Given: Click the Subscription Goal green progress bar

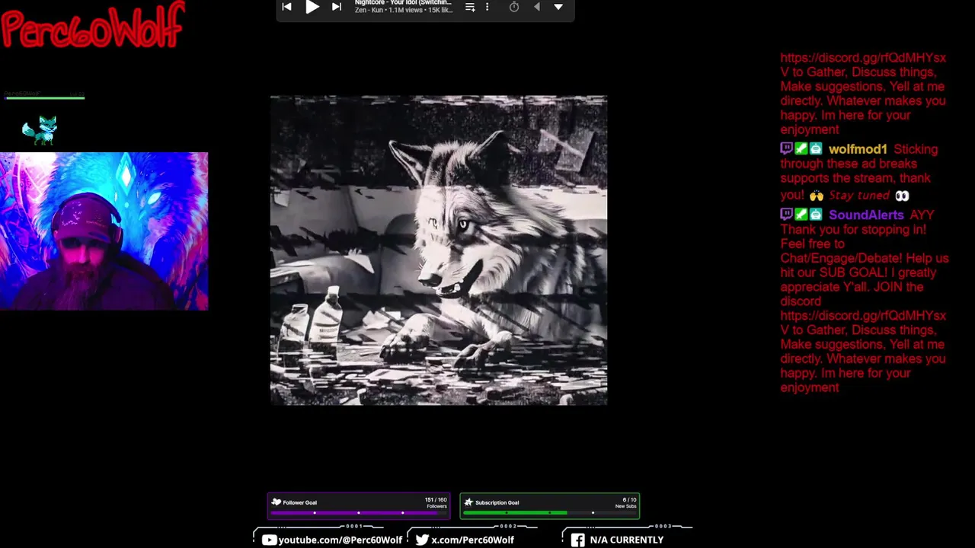Looking at the screenshot, I should click(550, 513).
